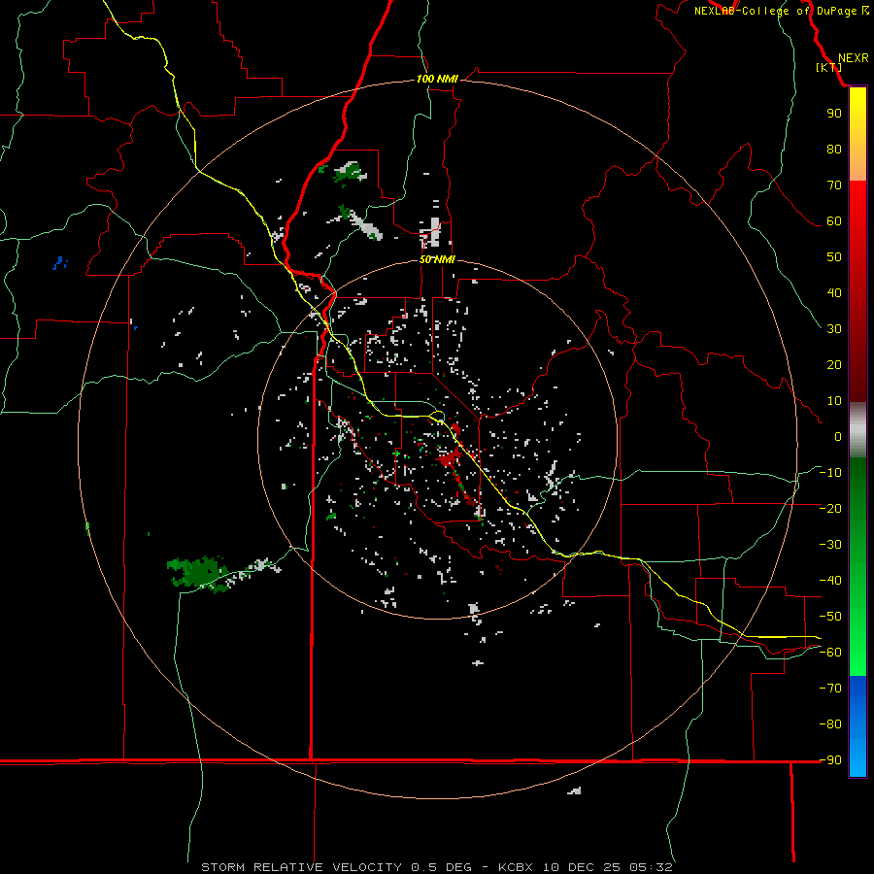The height and width of the screenshot is (874, 874).
Task: Click the 0 value on the velocity scale
Action: [x=838, y=437]
